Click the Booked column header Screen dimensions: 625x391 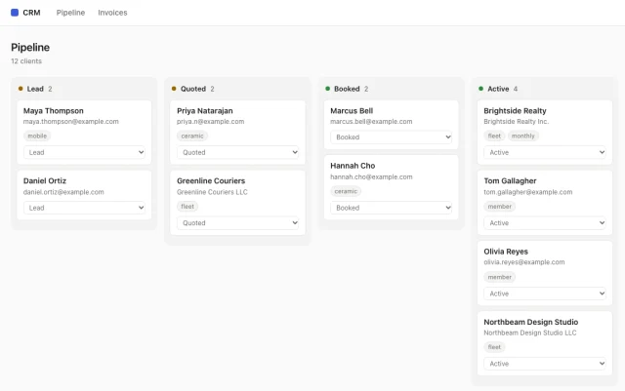[347, 89]
